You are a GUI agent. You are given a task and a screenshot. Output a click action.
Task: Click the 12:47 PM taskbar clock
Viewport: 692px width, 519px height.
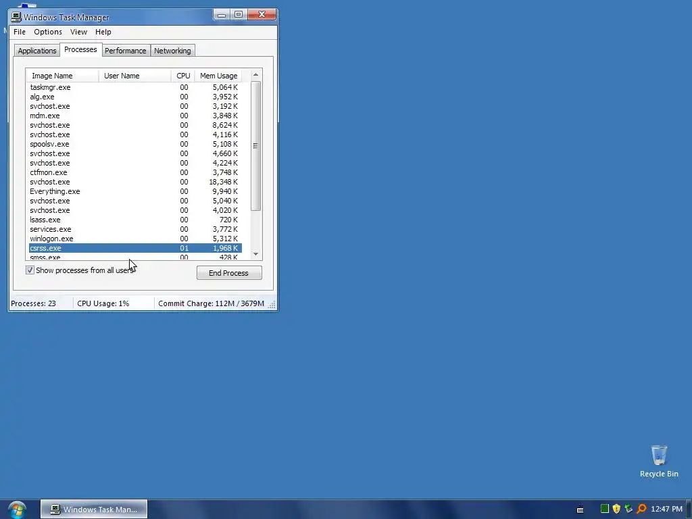coord(666,510)
